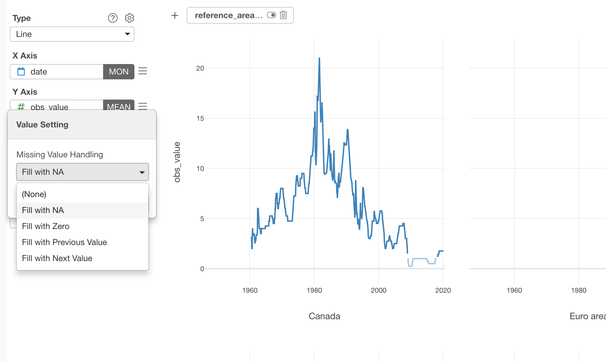Delete the reference_area filter with trash icon

pyautogui.click(x=283, y=15)
